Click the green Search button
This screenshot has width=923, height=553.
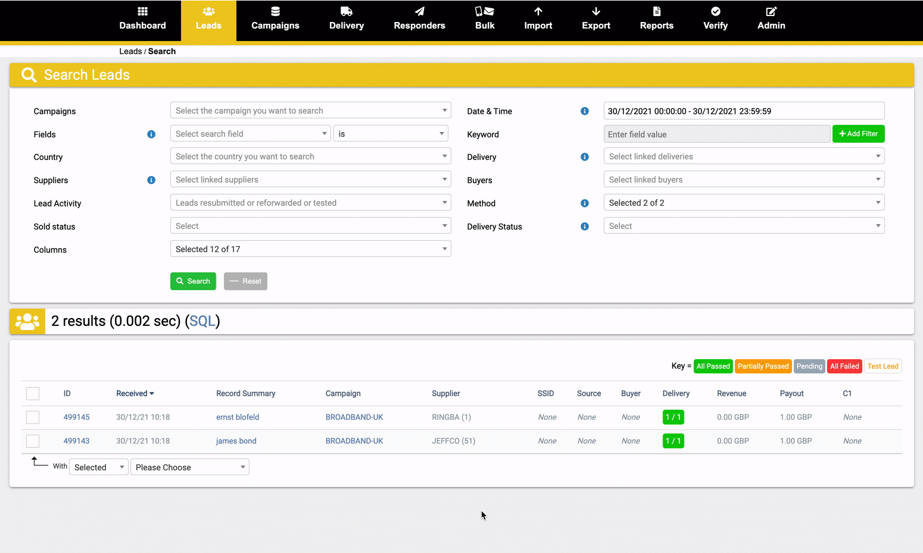(x=193, y=281)
